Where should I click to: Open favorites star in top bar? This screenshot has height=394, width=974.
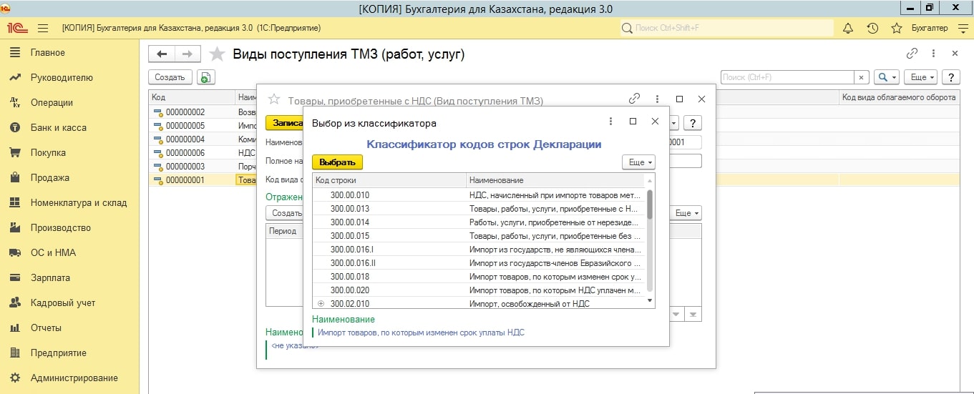point(896,28)
